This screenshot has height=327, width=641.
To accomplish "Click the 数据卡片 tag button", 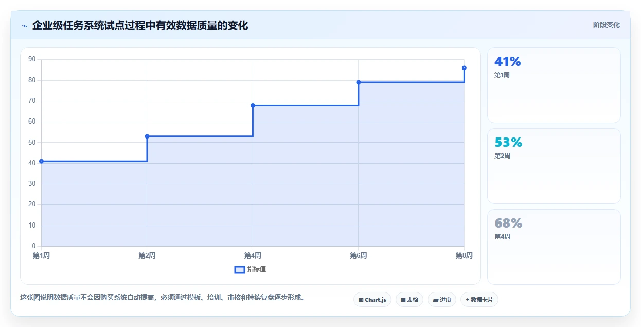I will coord(479,300).
